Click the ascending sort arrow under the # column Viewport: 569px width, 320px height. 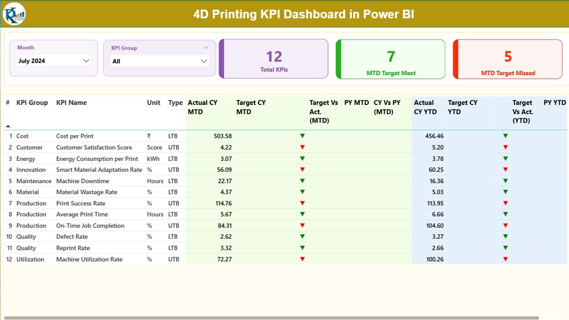tap(8, 125)
